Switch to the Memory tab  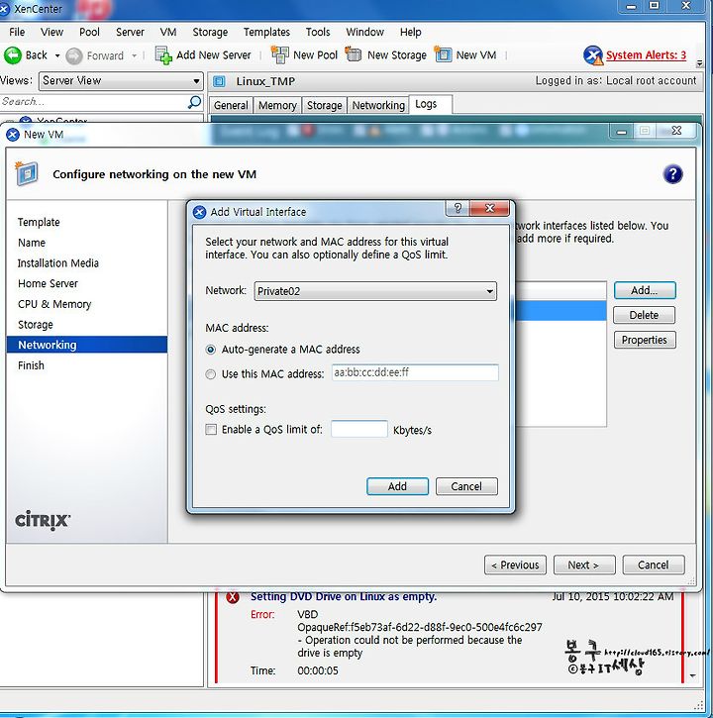[277, 105]
